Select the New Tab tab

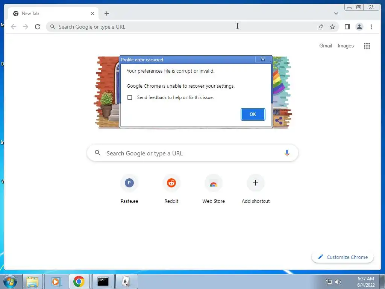pos(53,14)
